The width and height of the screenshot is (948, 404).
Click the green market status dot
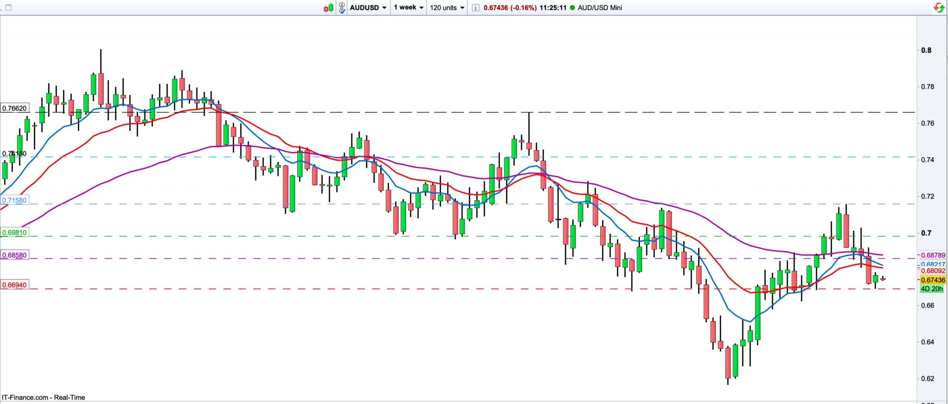(x=573, y=7)
